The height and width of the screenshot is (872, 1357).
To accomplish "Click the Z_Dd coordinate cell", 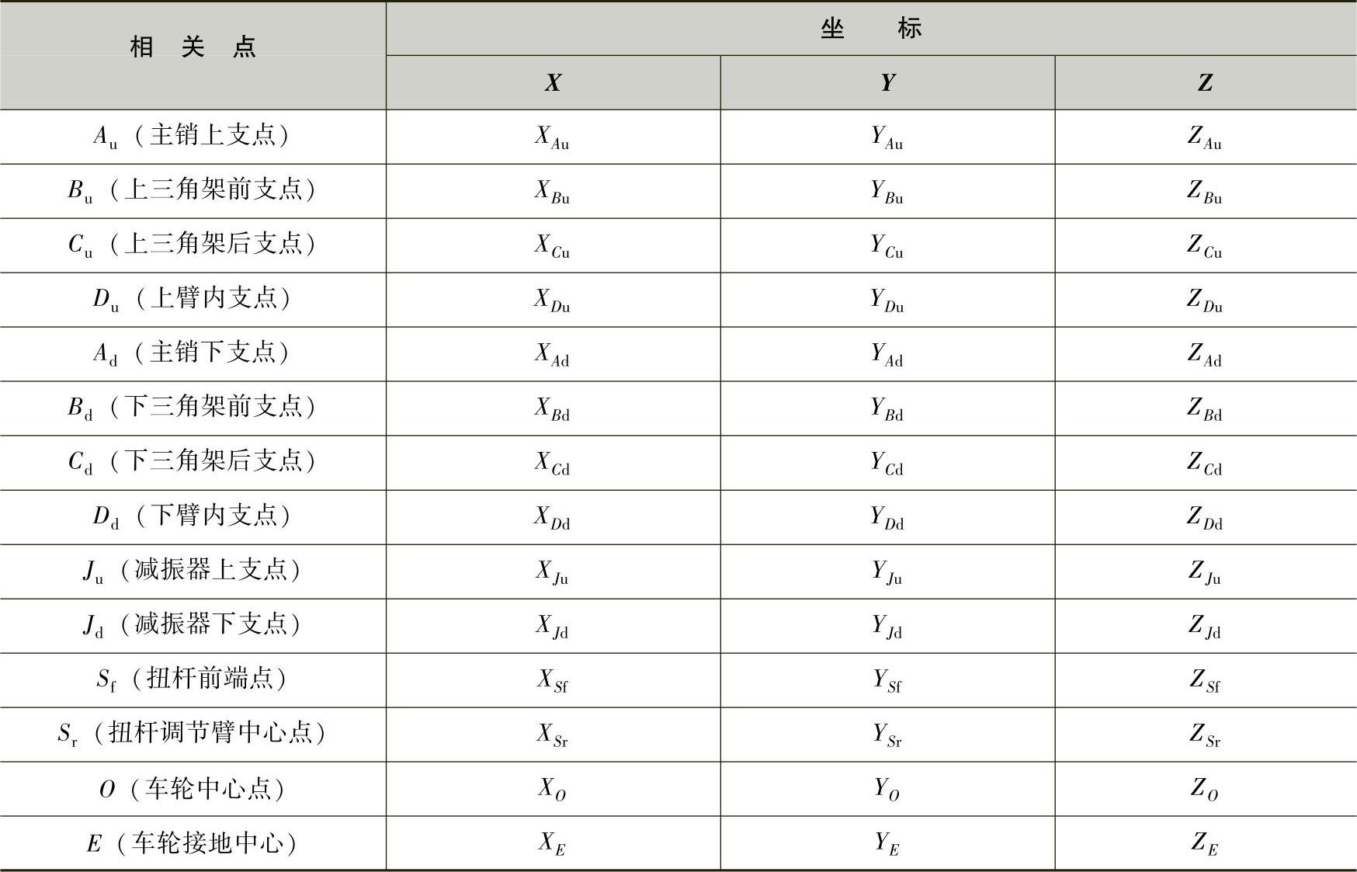I will coord(1206,517).
